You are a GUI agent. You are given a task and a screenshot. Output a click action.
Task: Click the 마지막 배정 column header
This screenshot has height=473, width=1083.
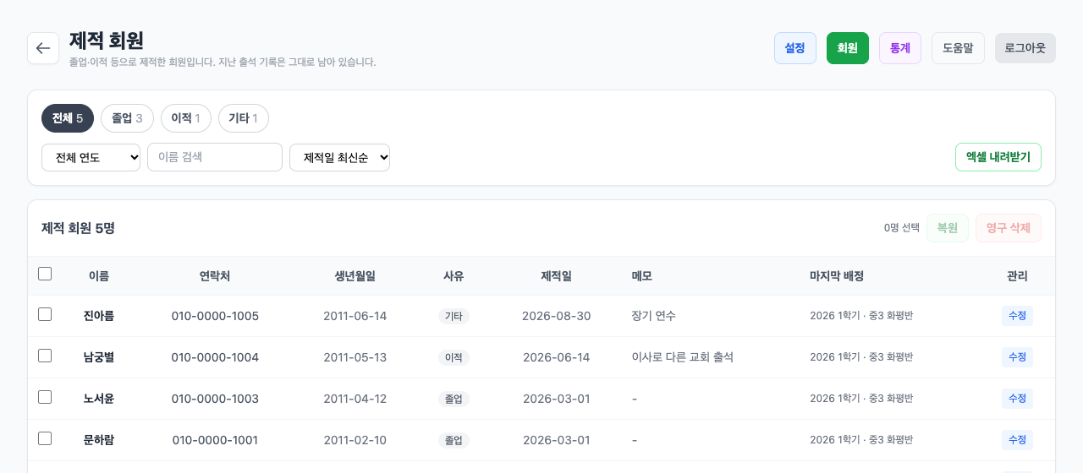point(837,276)
